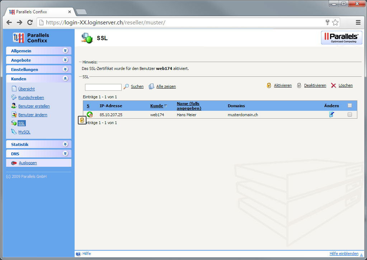The height and width of the screenshot is (260, 367).
Task: Click the Deaktivieren link
Action: (x=315, y=85)
